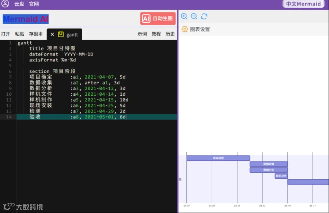Open 图表设置 chart settings label
Viewport: 329px width, 213px height.
(x=200, y=29)
